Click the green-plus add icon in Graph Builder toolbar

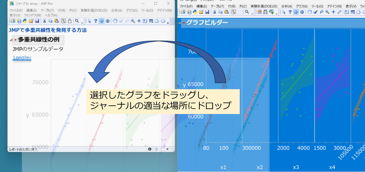point(271,12)
